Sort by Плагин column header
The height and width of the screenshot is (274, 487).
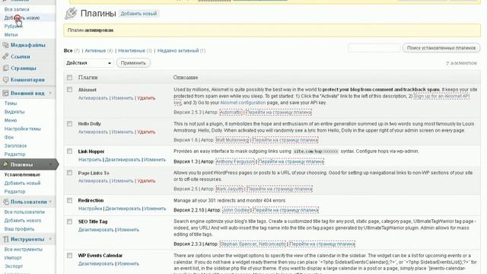click(88, 78)
